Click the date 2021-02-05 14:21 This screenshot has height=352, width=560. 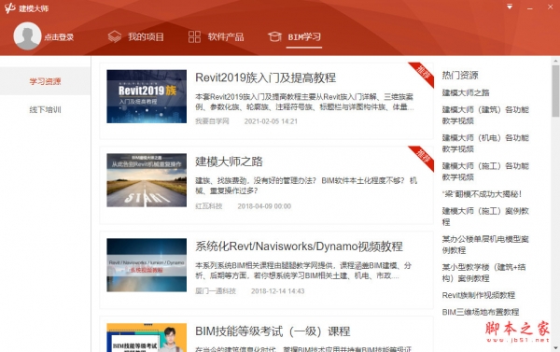[271, 121]
